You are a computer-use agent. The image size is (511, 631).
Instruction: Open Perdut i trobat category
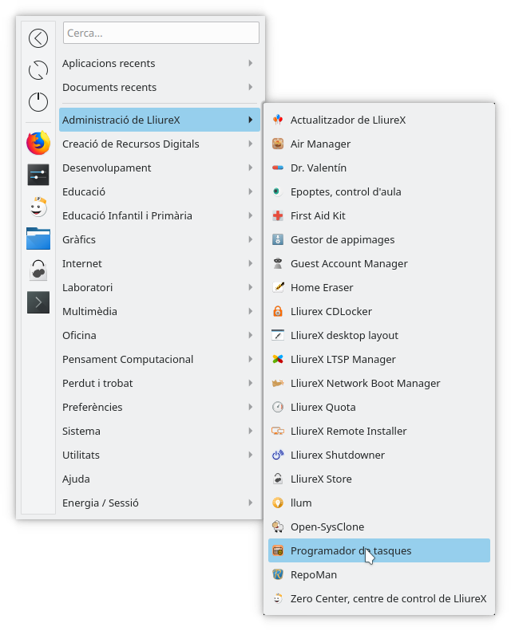pyautogui.click(x=160, y=383)
